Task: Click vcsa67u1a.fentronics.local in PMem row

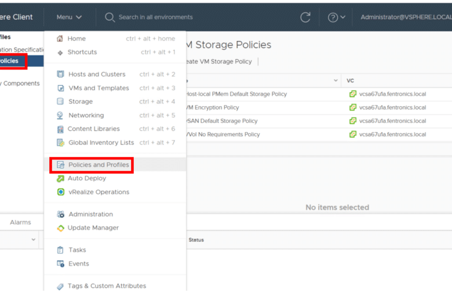Action: click(393, 94)
